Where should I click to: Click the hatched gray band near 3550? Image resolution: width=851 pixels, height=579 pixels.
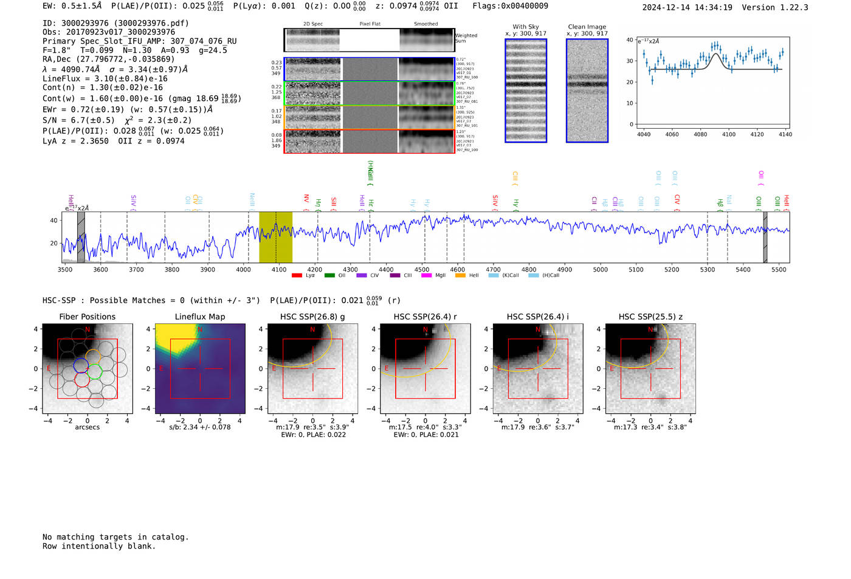coord(81,237)
